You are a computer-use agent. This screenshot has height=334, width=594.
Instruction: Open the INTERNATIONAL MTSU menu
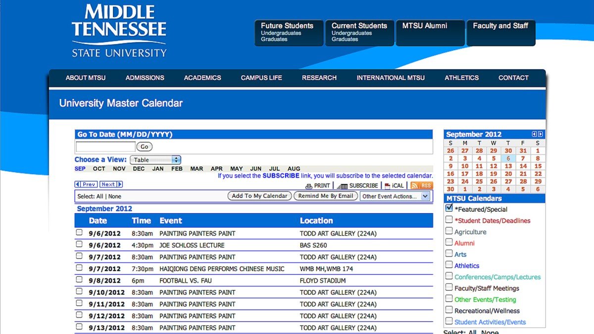(x=391, y=78)
